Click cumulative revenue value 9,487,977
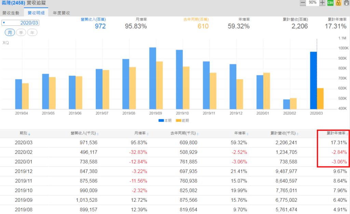350x214 pixels. click(x=286, y=171)
